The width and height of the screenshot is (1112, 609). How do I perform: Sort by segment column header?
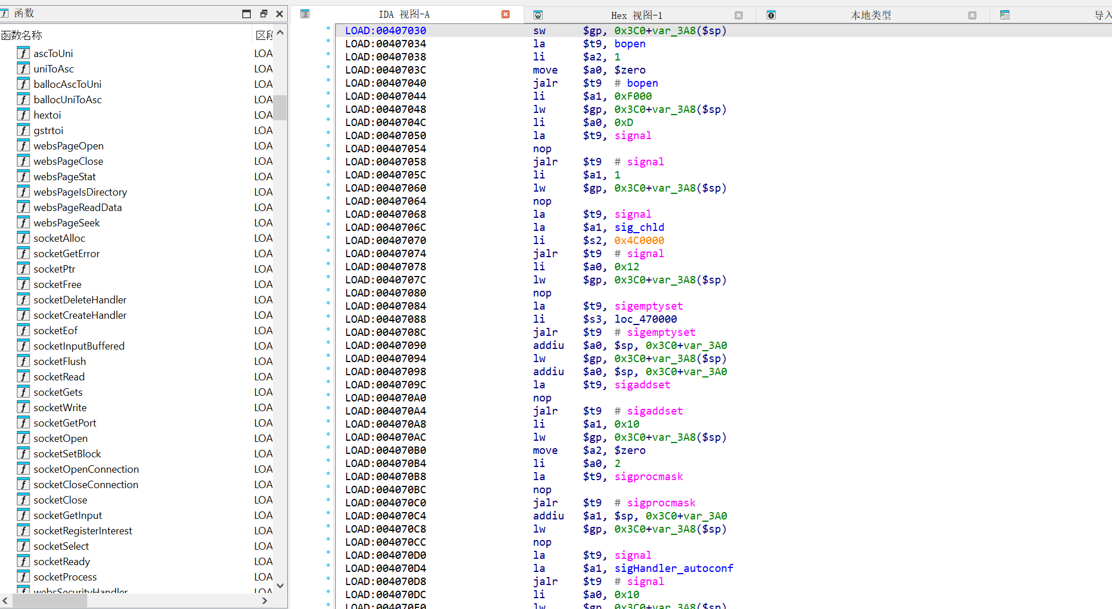pos(263,35)
